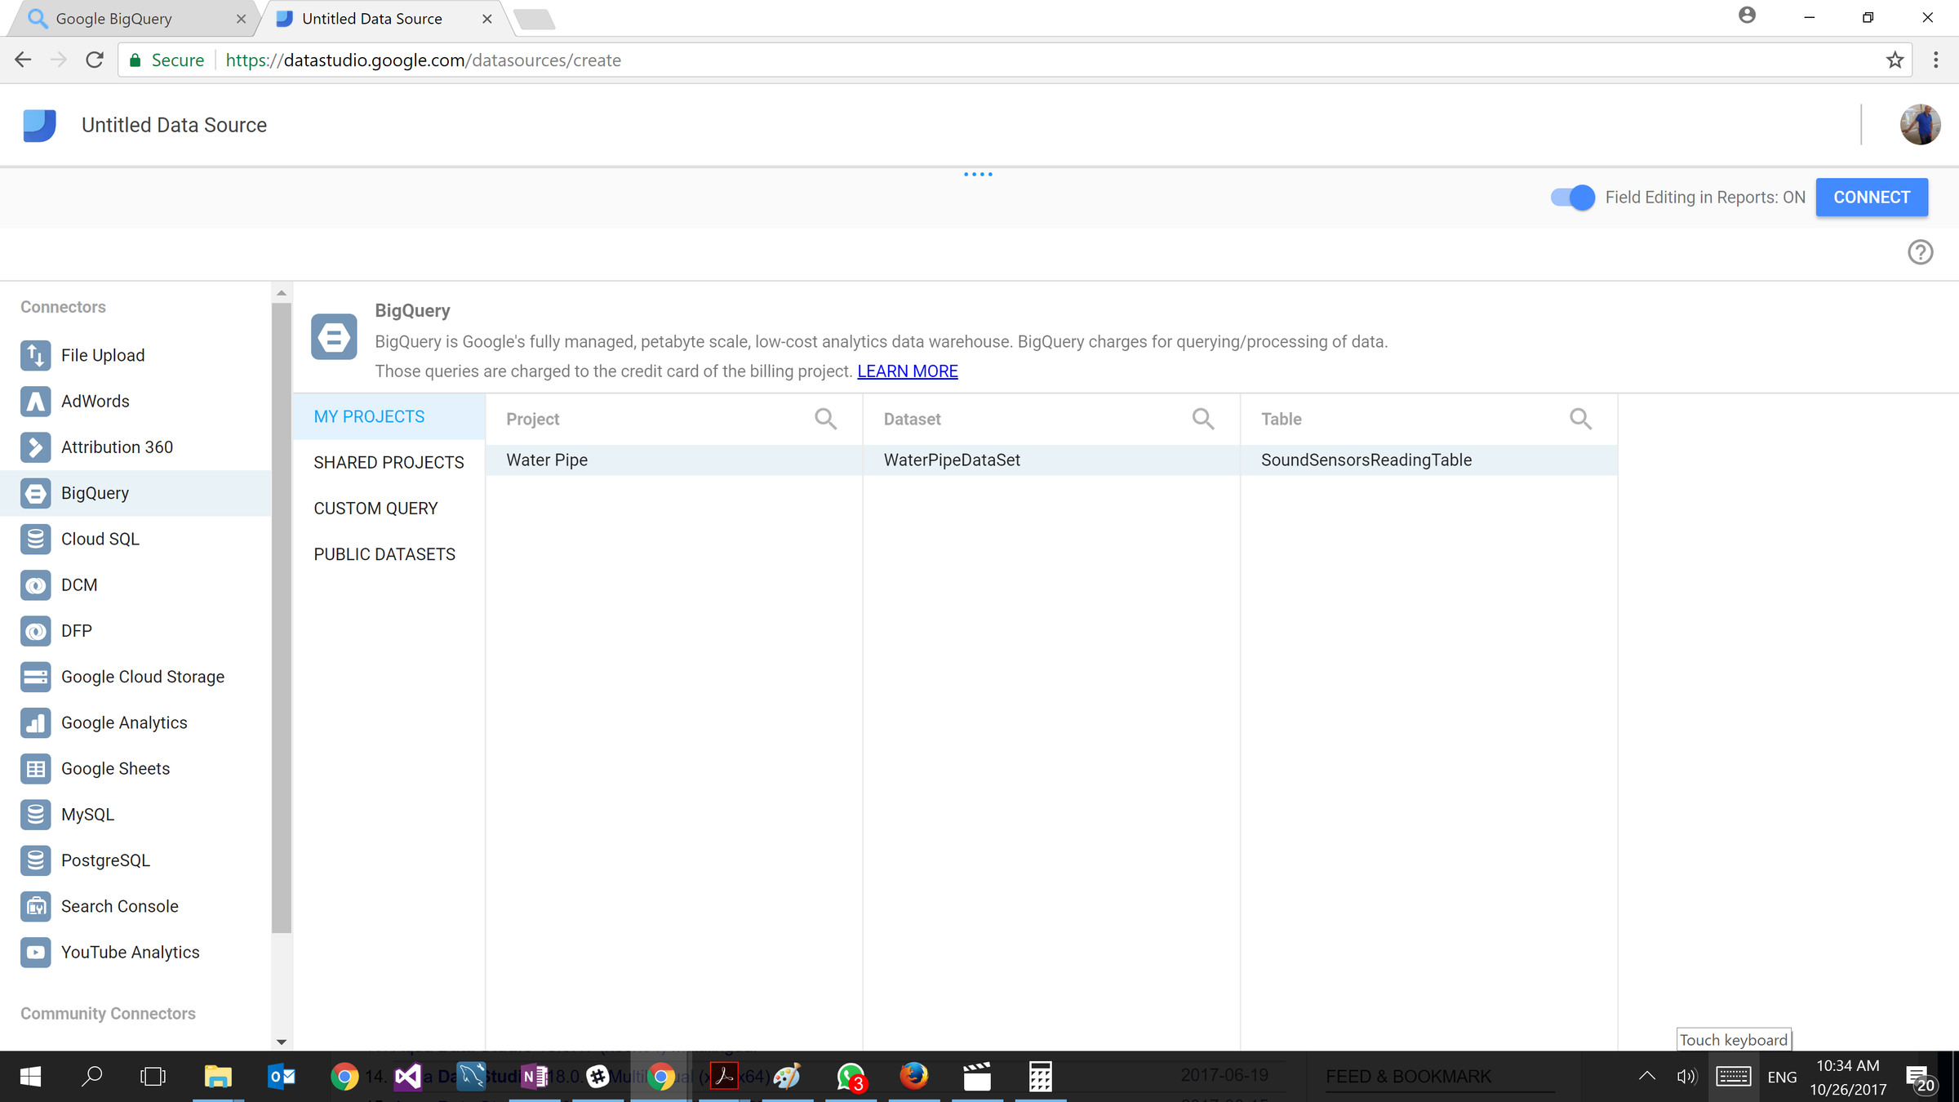Select the DCM connector icon

click(x=35, y=584)
